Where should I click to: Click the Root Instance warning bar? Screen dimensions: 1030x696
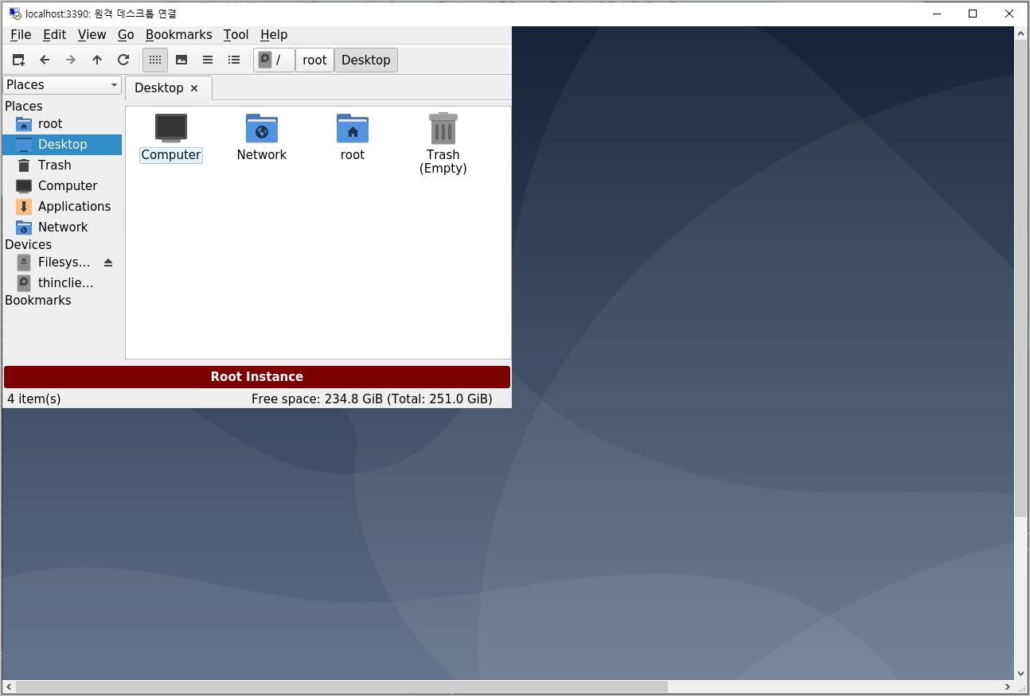tap(257, 377)
